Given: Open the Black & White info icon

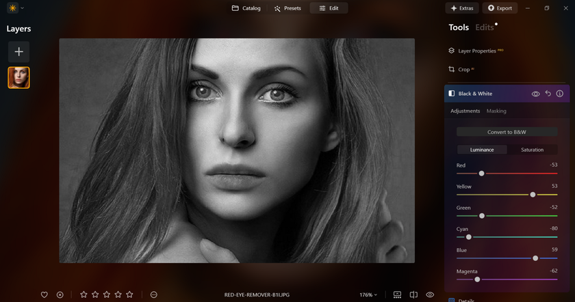Looking at the screenshot, I should [x=559, y=94].
